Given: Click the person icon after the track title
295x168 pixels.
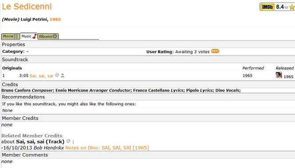Looking at the screenshot, I should point(63,76).
